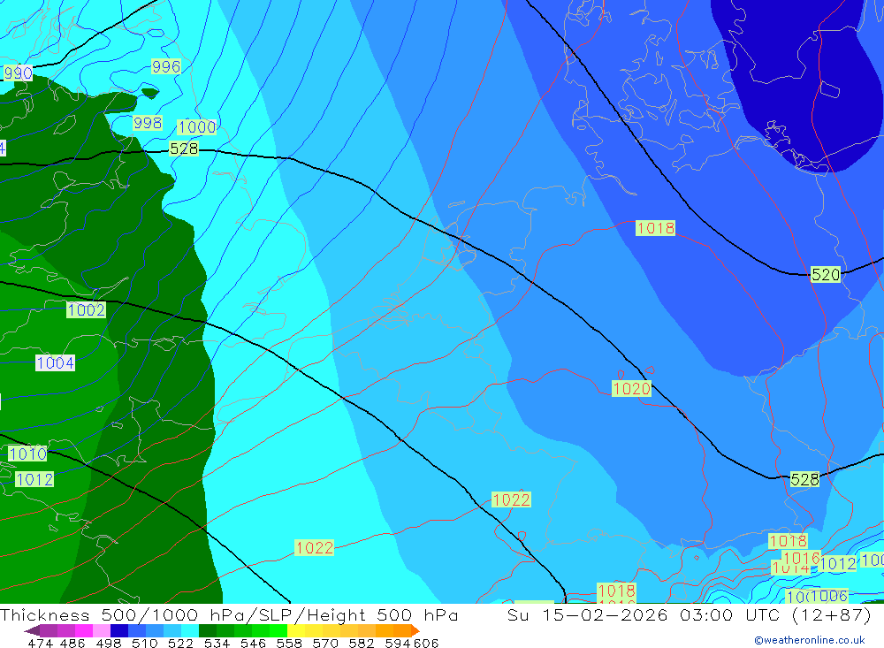
Task: Click the 990 isobar label
Action: click(18, 73)
